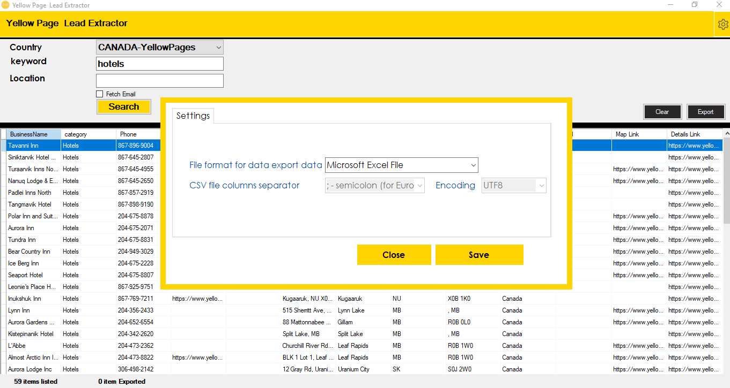Open the Country dropdown showing CANADA-YellowPages
The width and height of the screenshot is (730, 388).
[159, 47]
